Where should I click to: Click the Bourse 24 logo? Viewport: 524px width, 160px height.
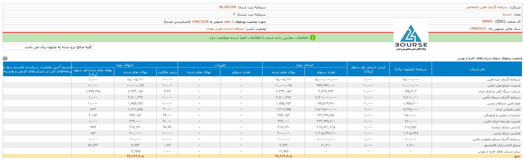(411, 37)
